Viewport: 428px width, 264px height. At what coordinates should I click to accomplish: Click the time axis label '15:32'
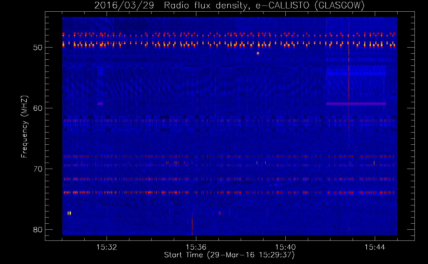tap(107, 247)
